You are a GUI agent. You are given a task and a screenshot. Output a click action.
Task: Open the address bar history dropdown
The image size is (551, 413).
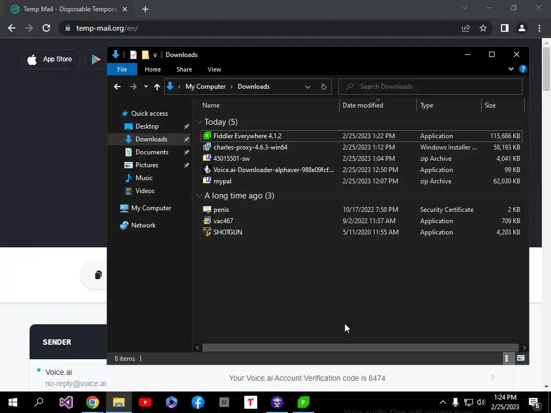click(307, 87)
